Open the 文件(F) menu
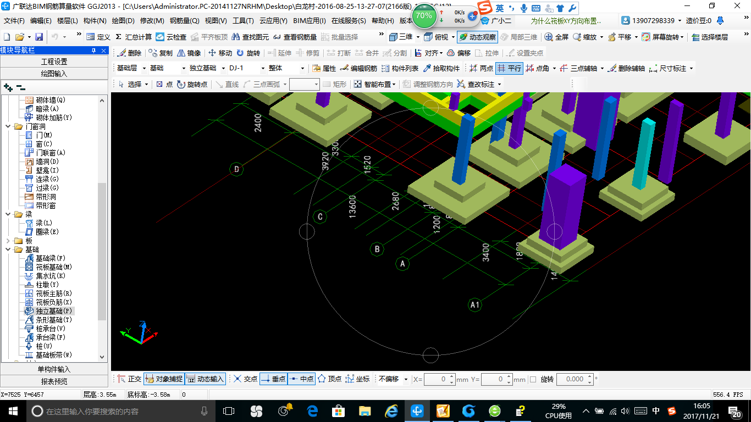Image resolution: width=751 pixels, height=422 pixels. tap(14, 21)
